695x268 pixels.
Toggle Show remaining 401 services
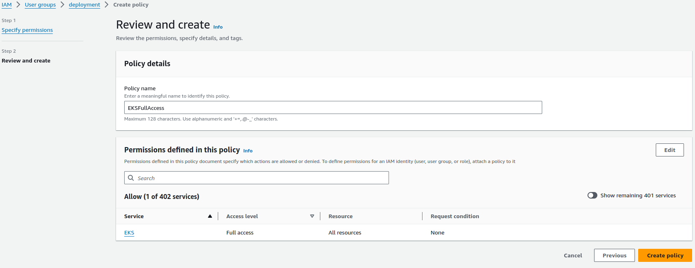click(592, 195)
